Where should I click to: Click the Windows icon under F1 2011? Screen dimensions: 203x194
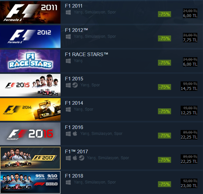coord(68,12)
